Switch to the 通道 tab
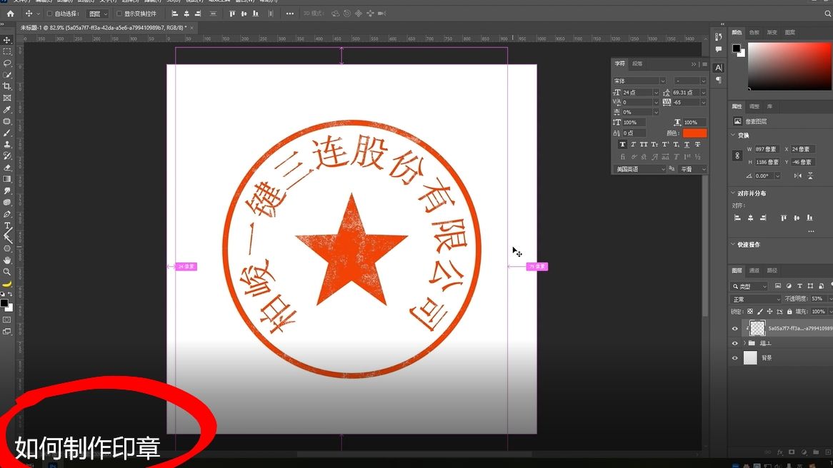This screenshot has height=468, width=833. (x=755, y=270)
